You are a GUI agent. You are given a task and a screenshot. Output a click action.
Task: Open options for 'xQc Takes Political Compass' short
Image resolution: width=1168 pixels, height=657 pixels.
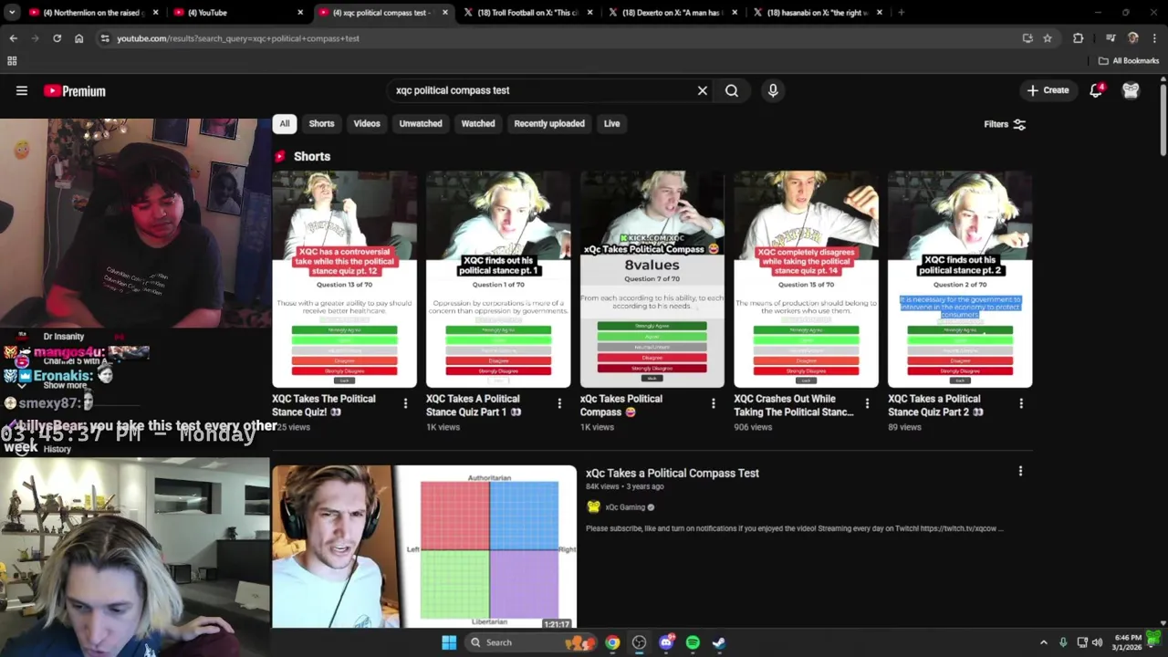click(714, 403)
